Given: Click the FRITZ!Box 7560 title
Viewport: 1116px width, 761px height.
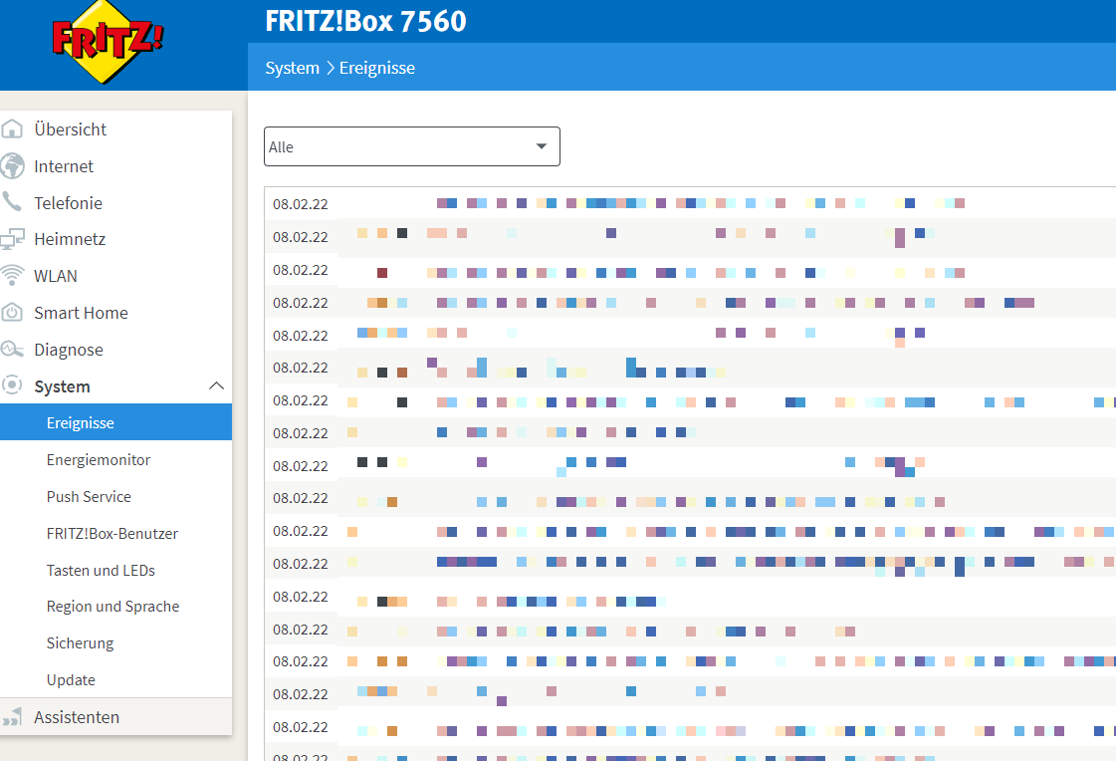Looking at the screenshot, I should click(x=365, y=21).
